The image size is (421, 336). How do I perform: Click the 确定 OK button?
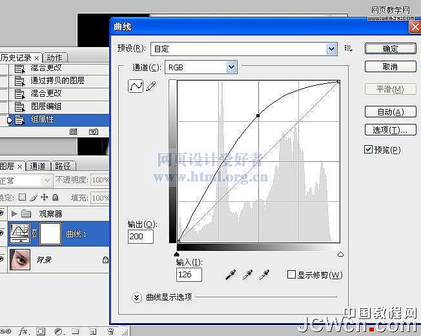click(391, 49)
